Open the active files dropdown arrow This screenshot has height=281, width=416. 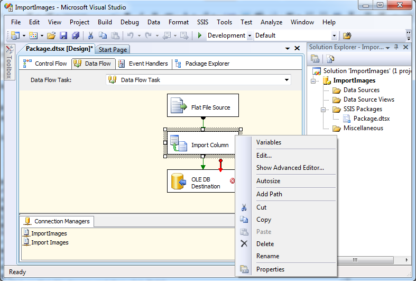[288, 48]
